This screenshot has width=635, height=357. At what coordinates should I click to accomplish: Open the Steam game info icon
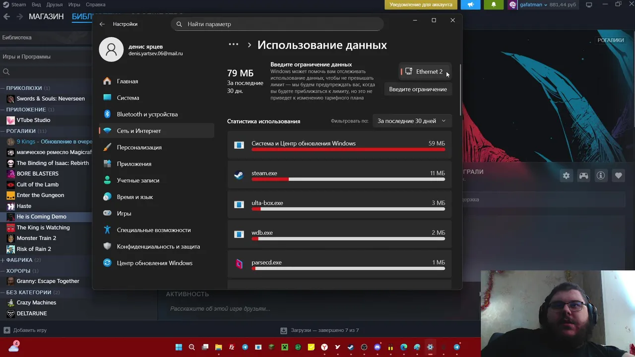[601, 176]
